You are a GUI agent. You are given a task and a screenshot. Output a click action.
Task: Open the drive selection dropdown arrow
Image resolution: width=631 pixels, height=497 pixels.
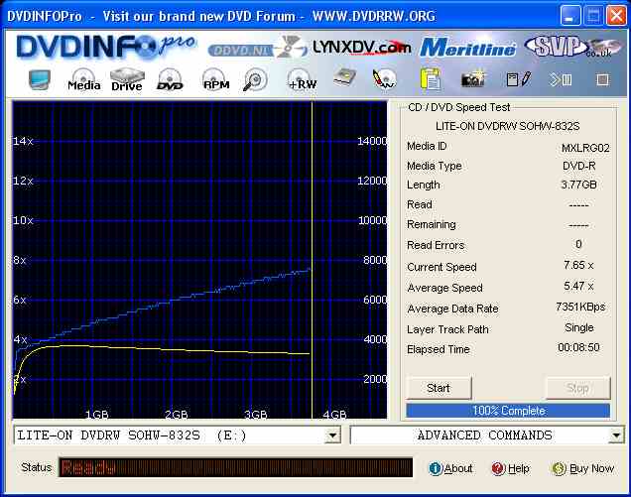point(332,435)
